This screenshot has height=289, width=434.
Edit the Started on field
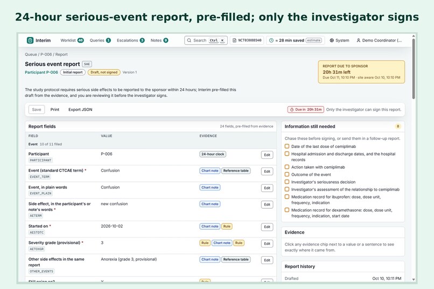click(x=267, y=227)
